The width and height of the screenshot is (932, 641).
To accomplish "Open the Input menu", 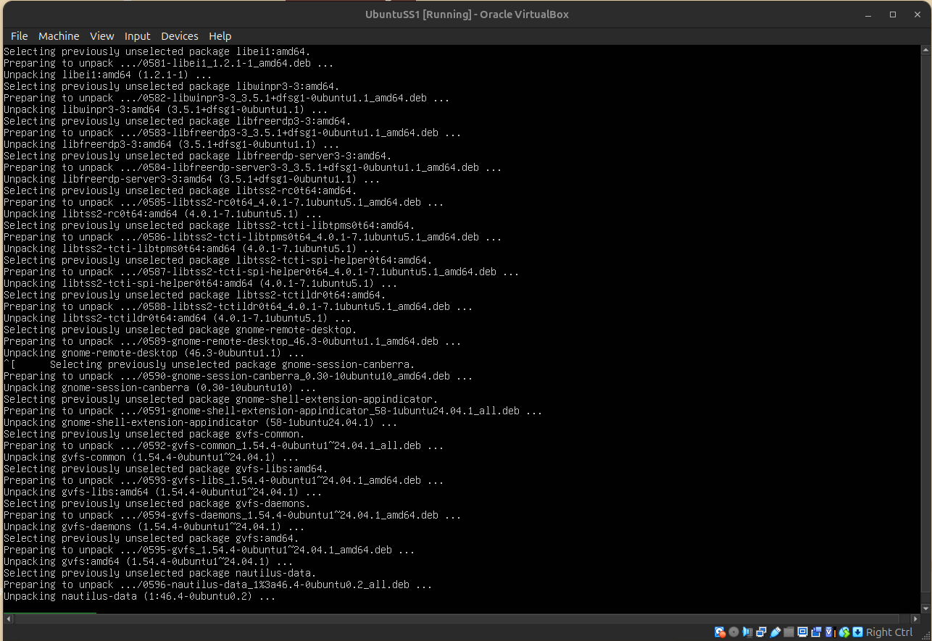I will point(137,36).
